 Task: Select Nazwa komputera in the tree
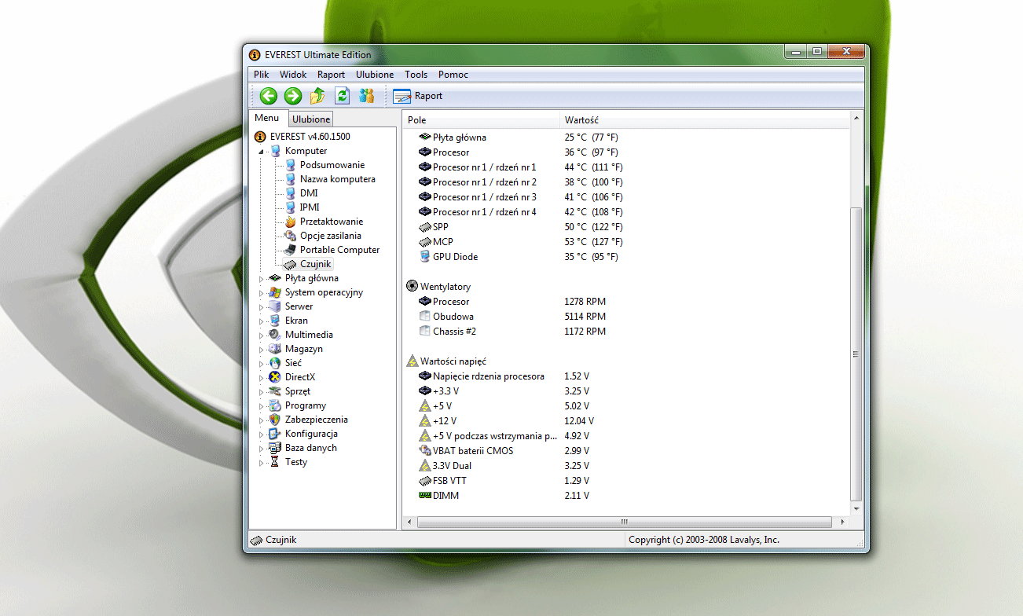click(x=338, y=179)
